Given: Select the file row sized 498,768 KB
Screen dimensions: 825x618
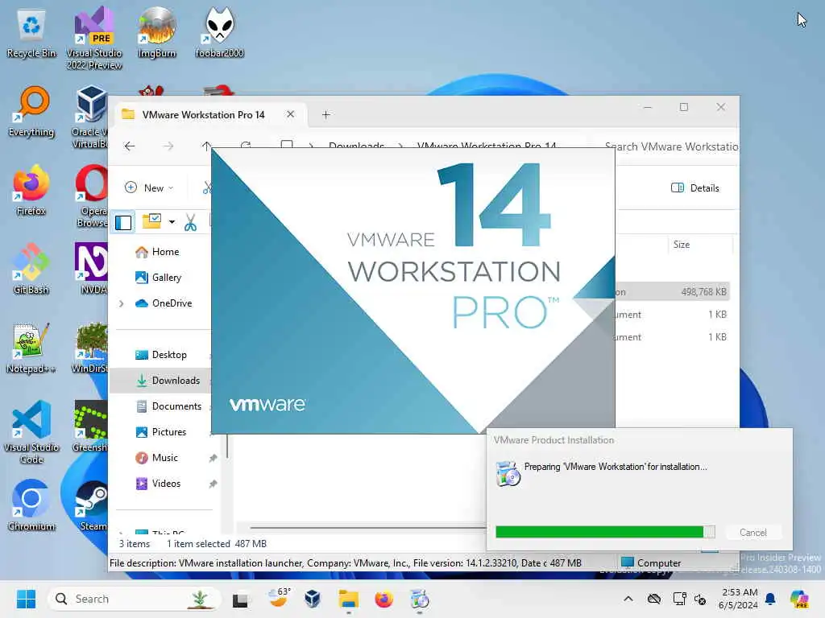Looking at the screenshot, I should tap(673, 291).
